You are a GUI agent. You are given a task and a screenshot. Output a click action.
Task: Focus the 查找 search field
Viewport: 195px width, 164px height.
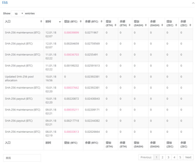[x=22, y=158]
